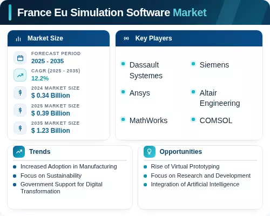Image resolution: width=270 pixels, height=216 pixels.
Task: Click Increased Adoption in Manufacturing trend
Action: [69, 167]
